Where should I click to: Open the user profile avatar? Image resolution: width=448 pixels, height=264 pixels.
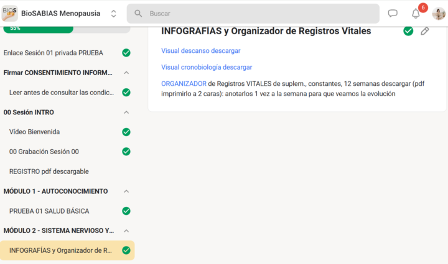tap(439, 14)
